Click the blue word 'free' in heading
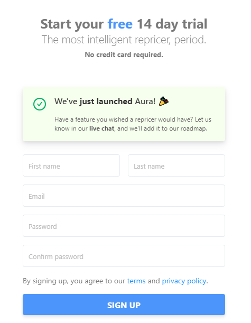The width and height of the screenshot is (251, 323). pos(120,24)
